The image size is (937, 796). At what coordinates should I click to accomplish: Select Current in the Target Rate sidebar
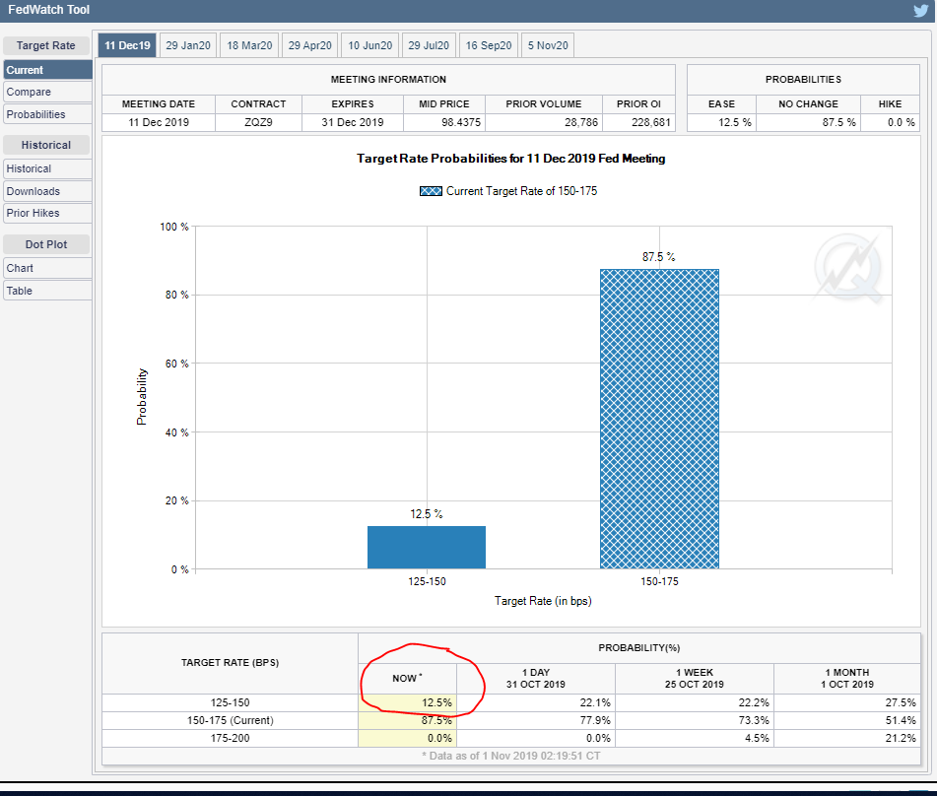tap(47, 70)
